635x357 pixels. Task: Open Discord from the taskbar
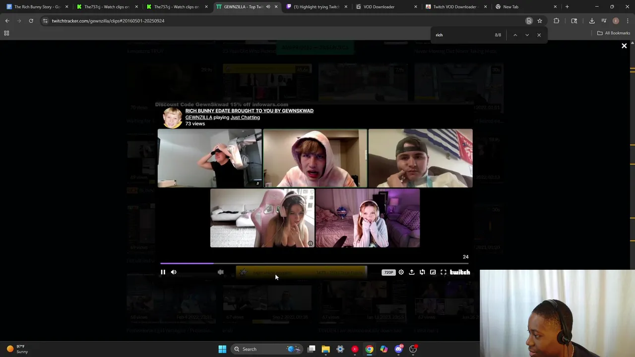pos(398,349)
